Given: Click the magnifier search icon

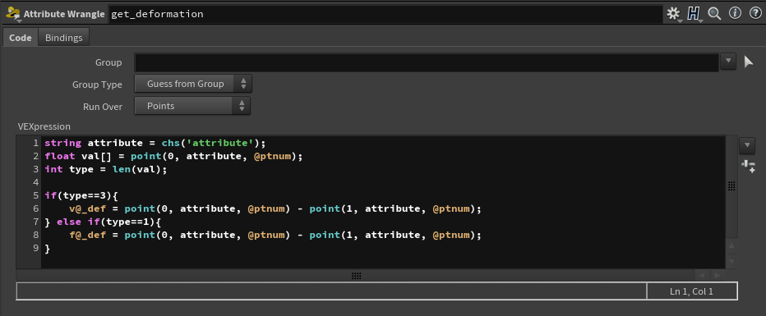Looking at the screenshot, I should coord(715,14).
